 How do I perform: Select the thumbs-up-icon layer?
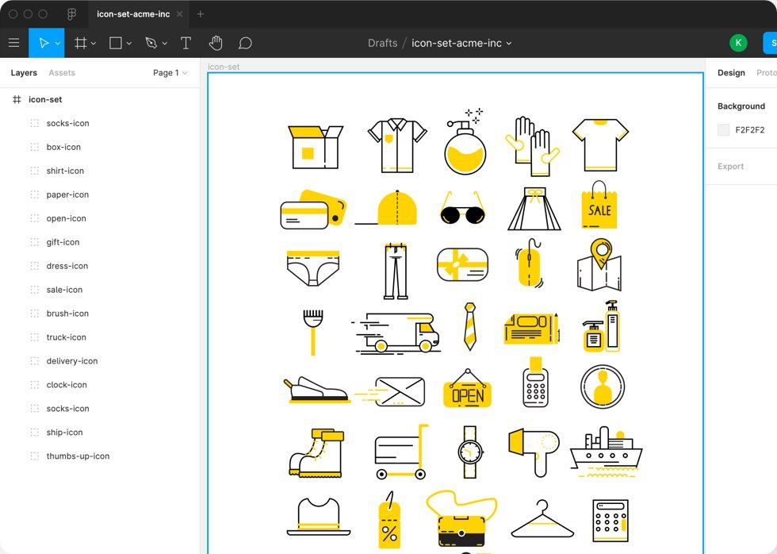(78, 456)
